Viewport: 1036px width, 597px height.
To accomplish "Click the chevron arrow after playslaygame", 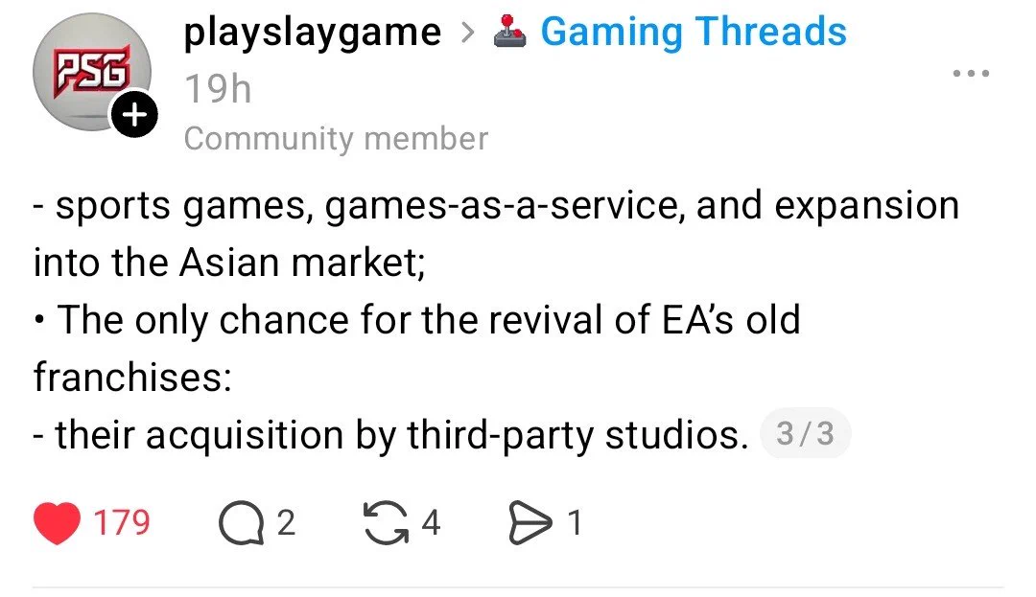I will (467, 32).
